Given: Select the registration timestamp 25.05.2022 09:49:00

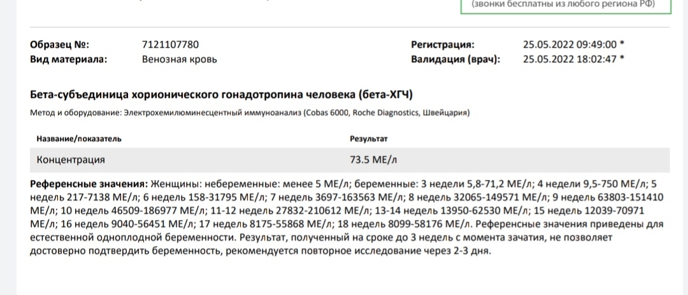Looking at the screenshot, I should click(570, 45).
